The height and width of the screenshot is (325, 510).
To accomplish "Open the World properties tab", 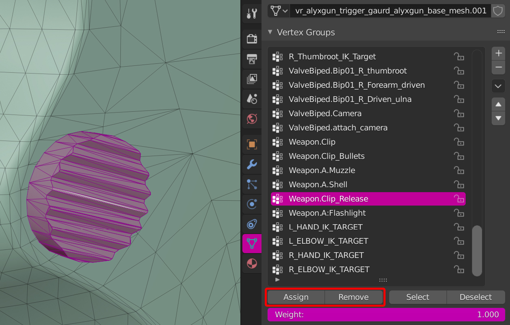I will coord(252,119).
